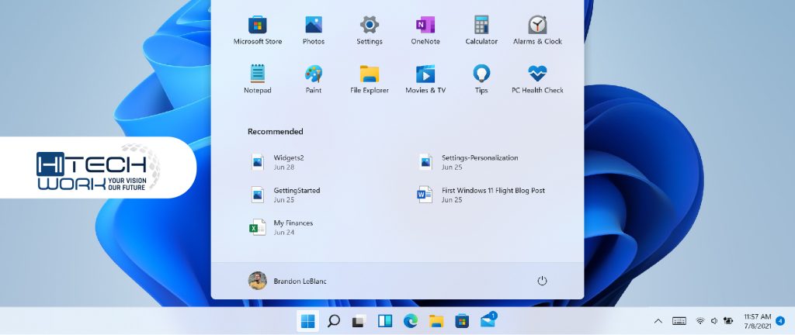Open File Explorer on the taskbar

click(x=436, y=321)
